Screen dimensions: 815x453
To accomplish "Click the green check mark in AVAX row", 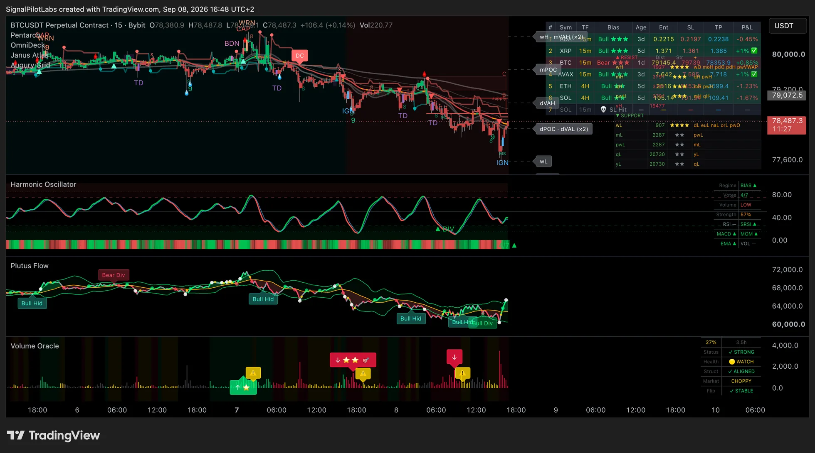I will [x=754, y=74].
